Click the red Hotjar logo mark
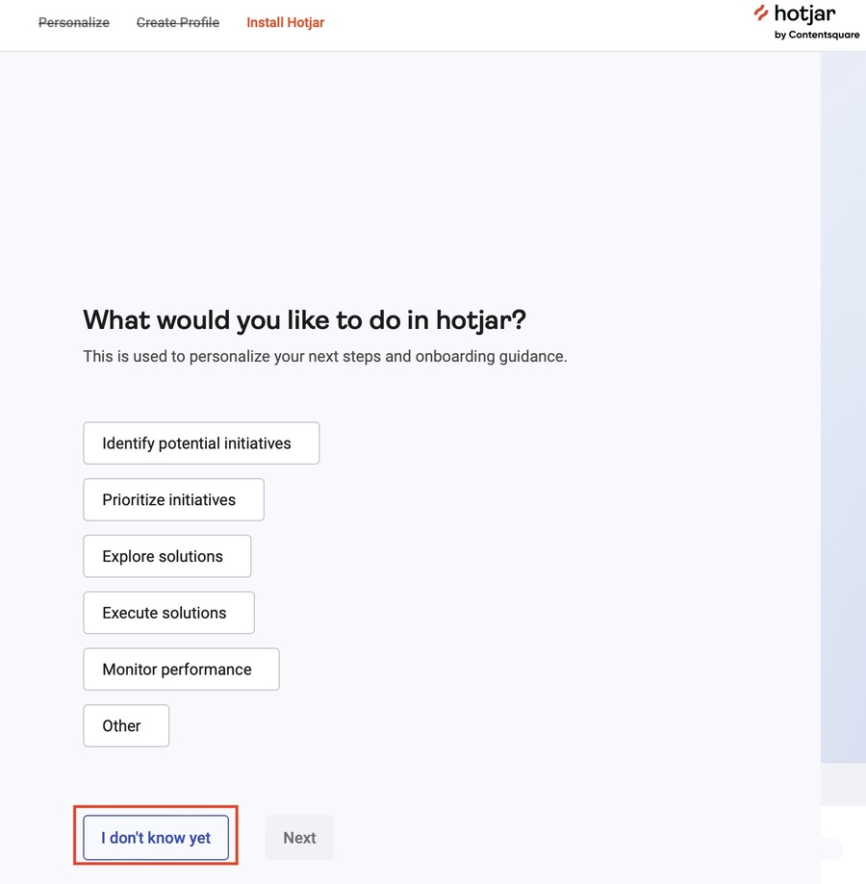 [761, 13]
